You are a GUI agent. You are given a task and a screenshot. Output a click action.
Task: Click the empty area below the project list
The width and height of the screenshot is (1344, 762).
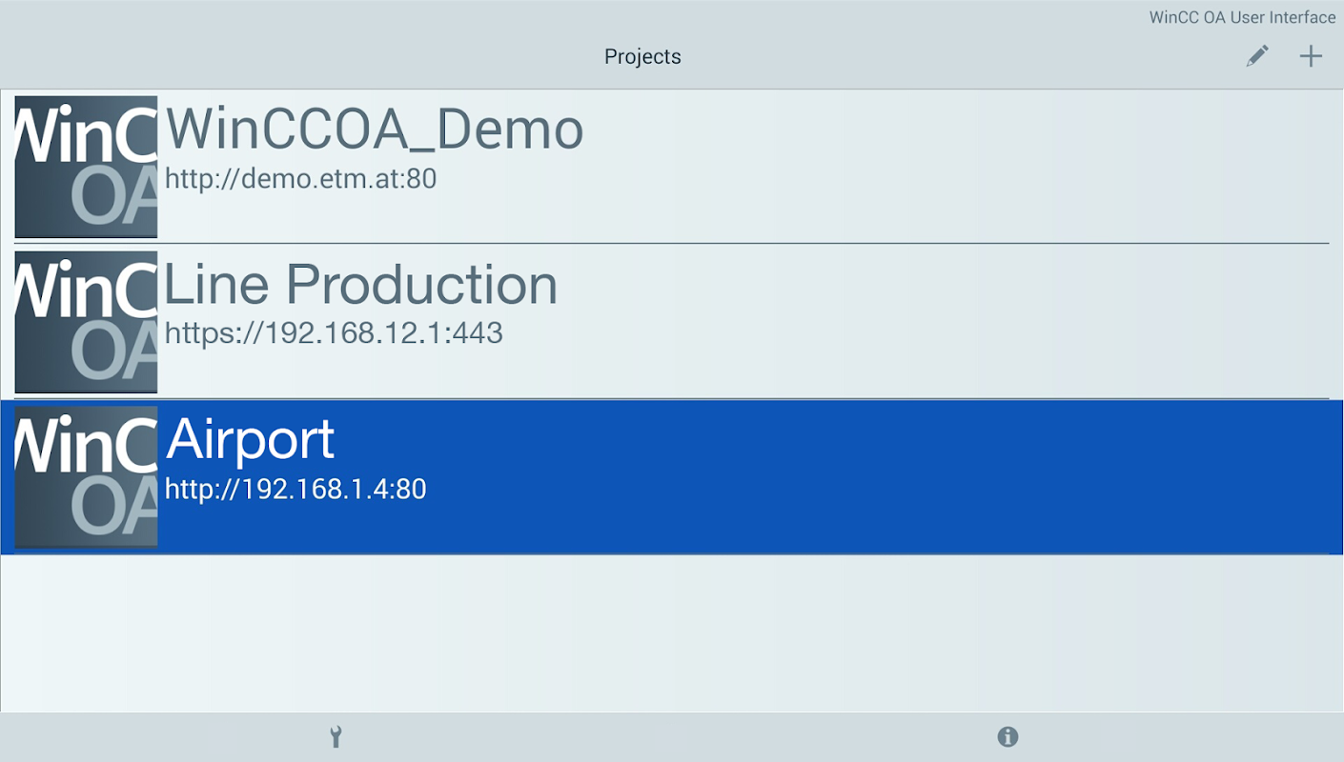pos(667,633)
